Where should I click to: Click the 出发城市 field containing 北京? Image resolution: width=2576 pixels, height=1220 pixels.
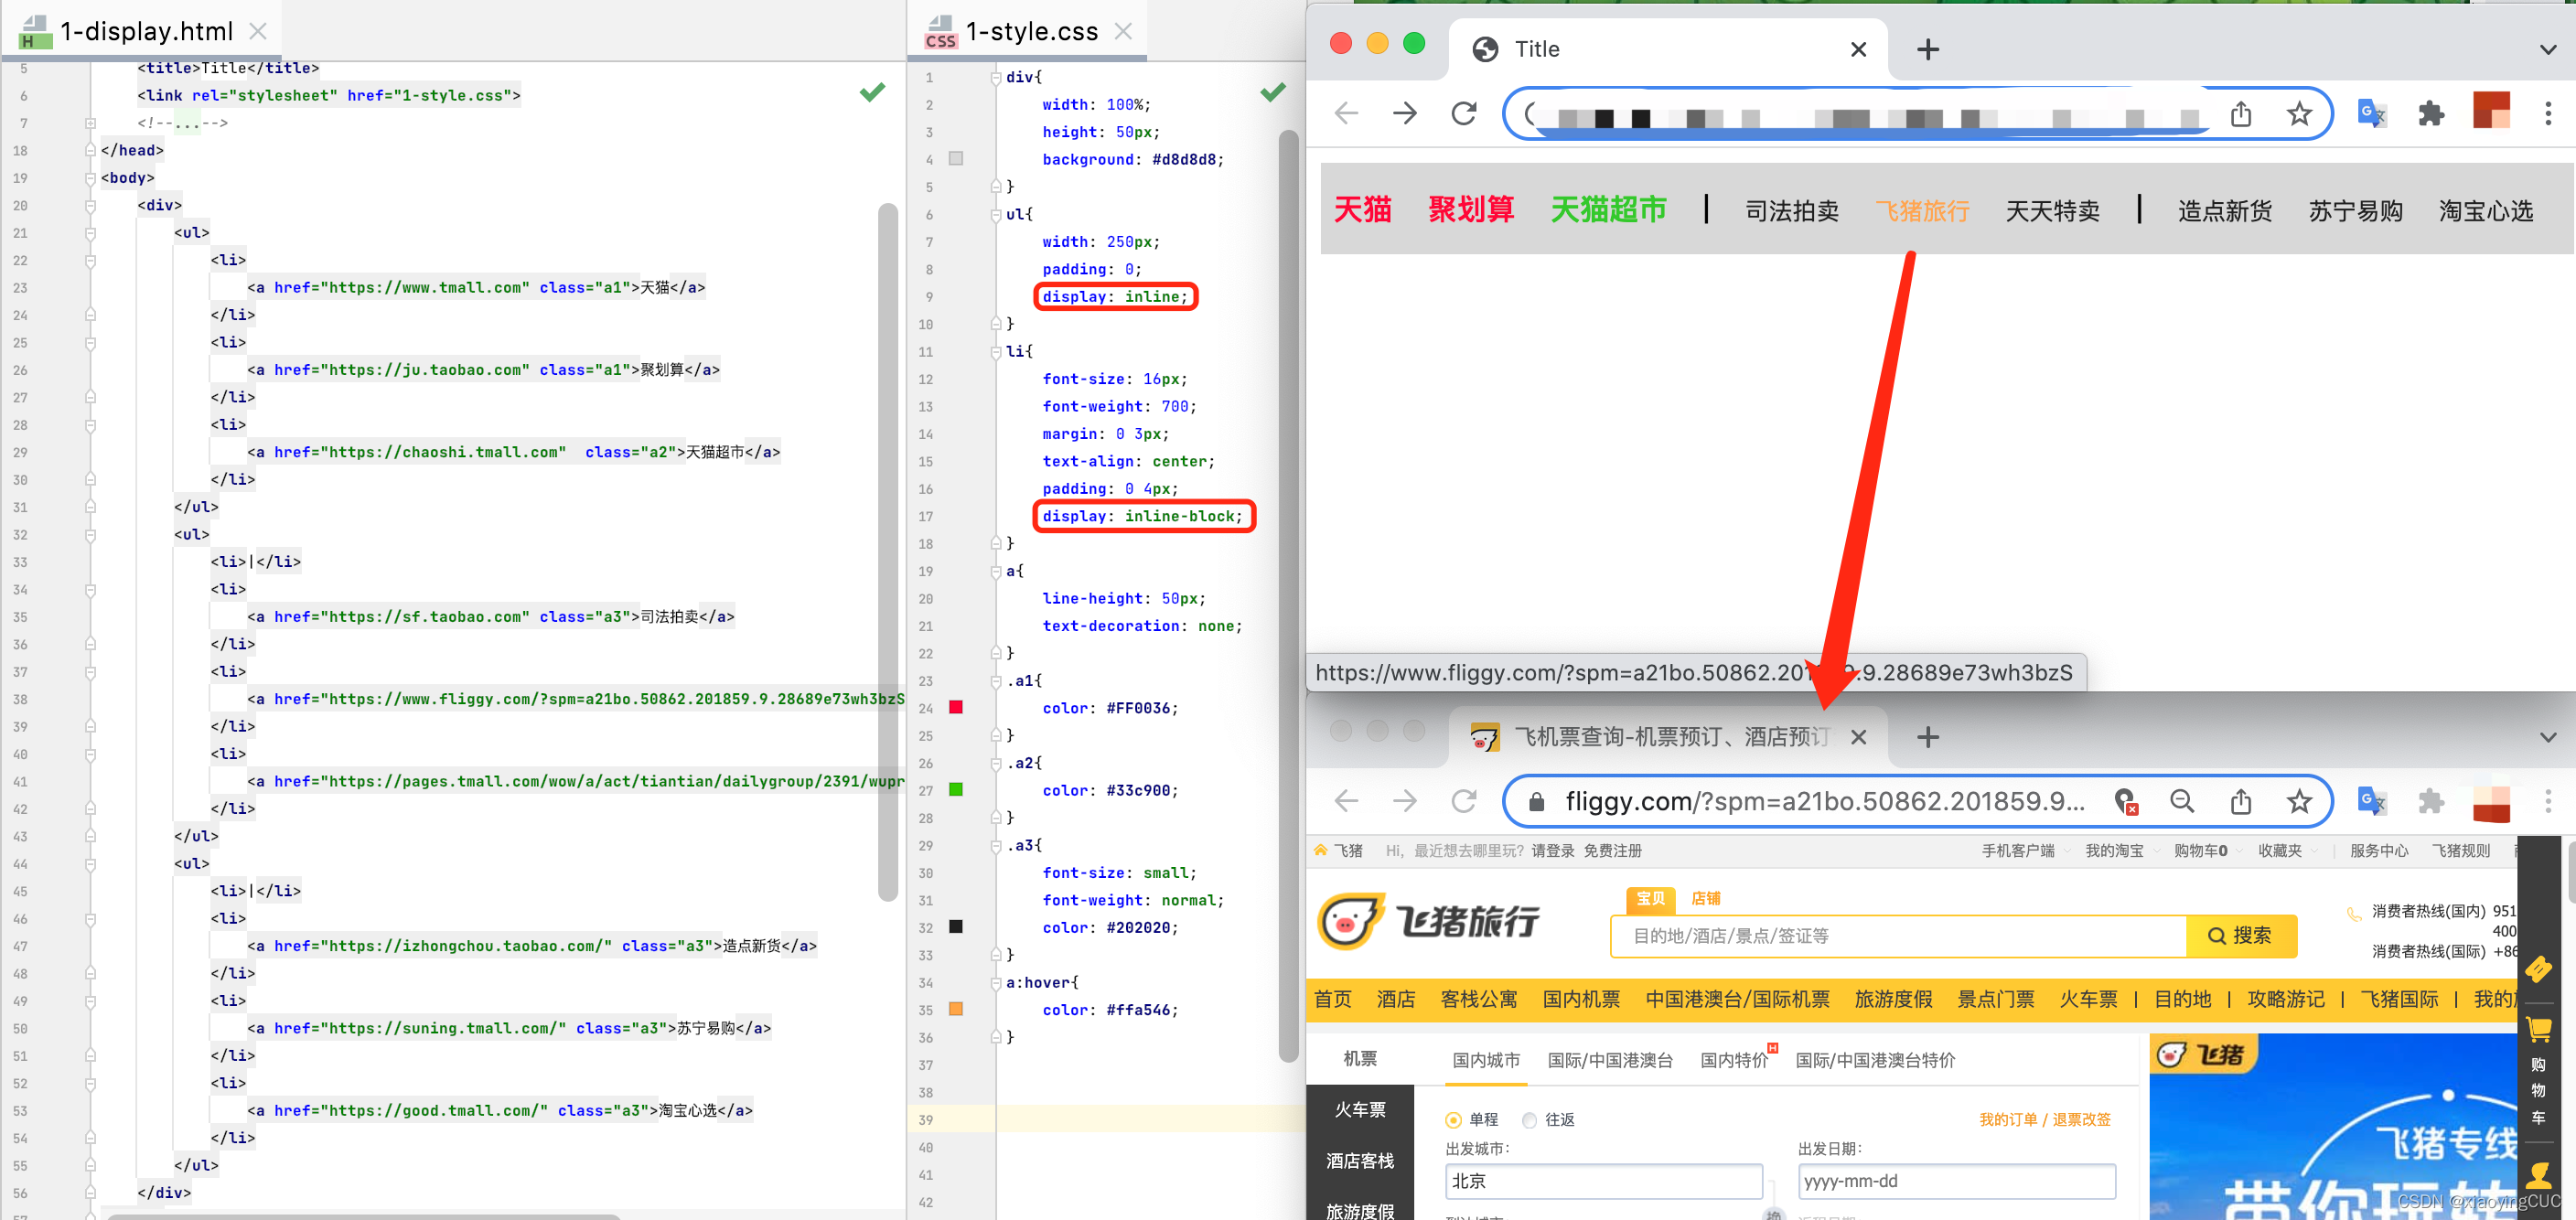tap(1603, 1181)
